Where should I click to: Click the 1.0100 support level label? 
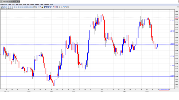(x=172, y=76)
